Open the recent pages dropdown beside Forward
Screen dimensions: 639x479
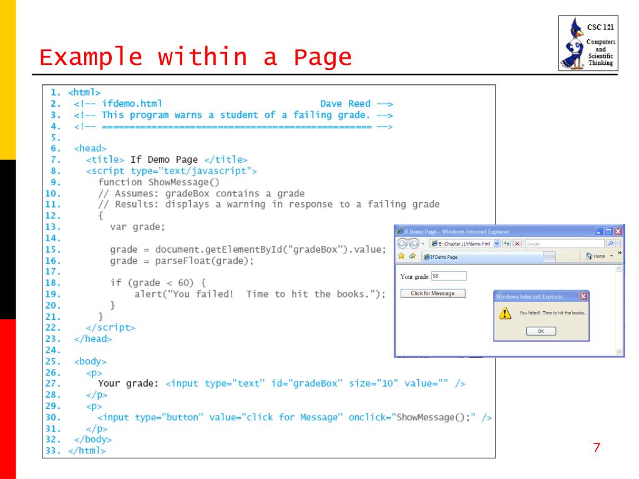click(x=423, y=244)
